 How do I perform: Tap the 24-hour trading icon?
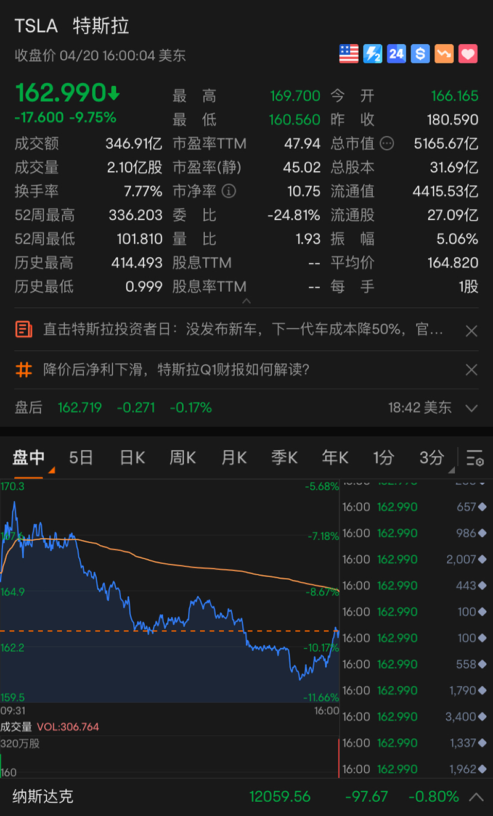point(396,54)
